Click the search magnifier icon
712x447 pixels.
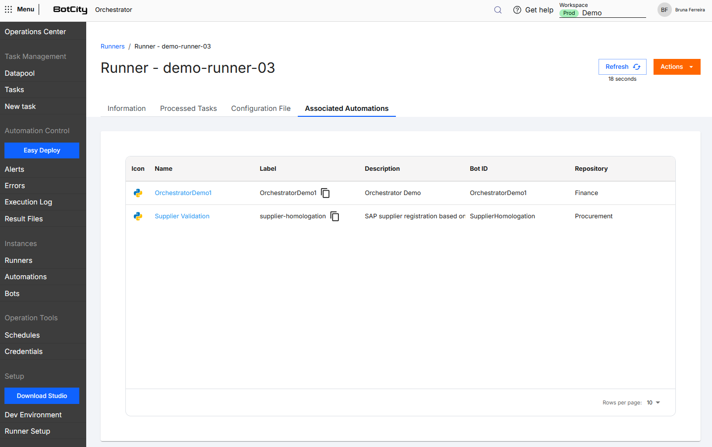click(x=498, y=10)
